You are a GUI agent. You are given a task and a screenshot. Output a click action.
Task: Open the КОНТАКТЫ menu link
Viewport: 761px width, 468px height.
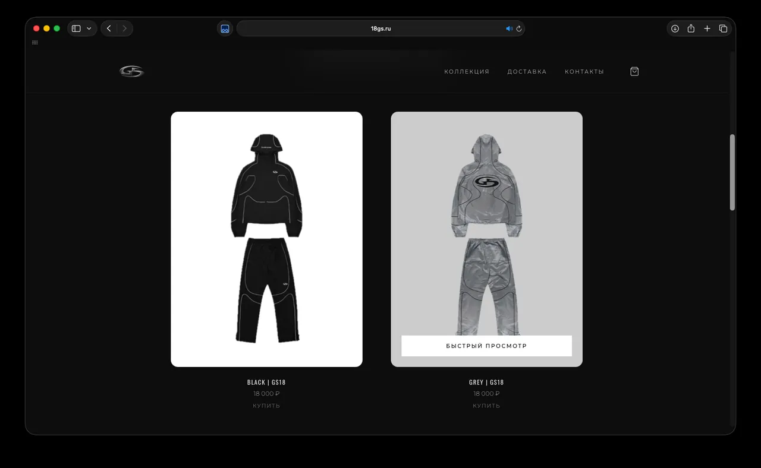pyautogui.click(x=584, y=72)
